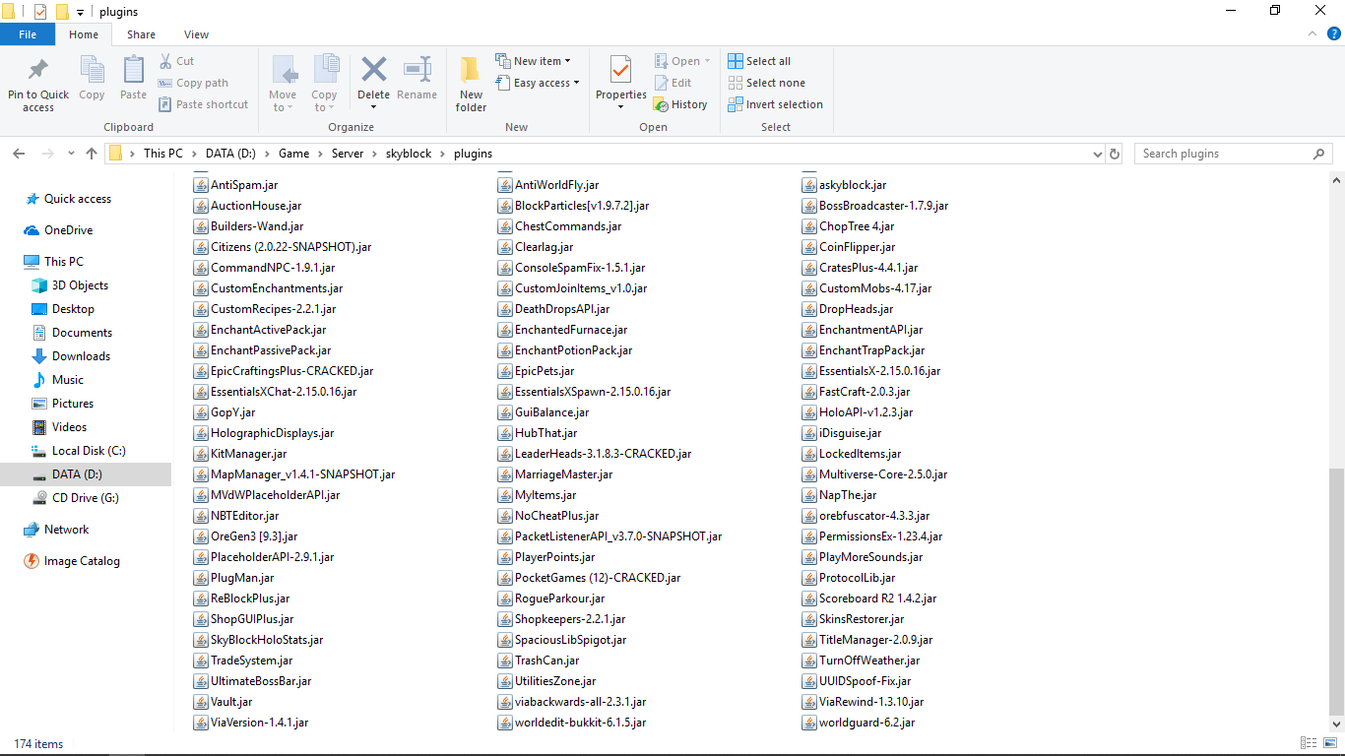Click Select all in the ribbon
This screenshot has height=756, width=1345.
click(759, 61)
